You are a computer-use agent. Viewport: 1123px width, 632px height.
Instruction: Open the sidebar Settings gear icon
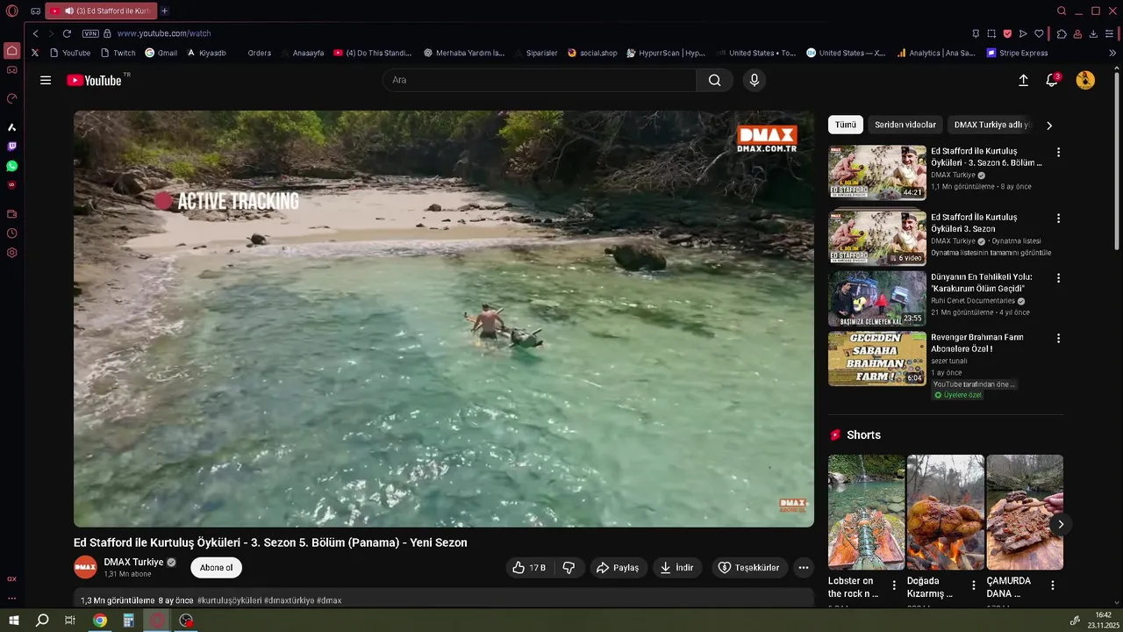(12, 253)
